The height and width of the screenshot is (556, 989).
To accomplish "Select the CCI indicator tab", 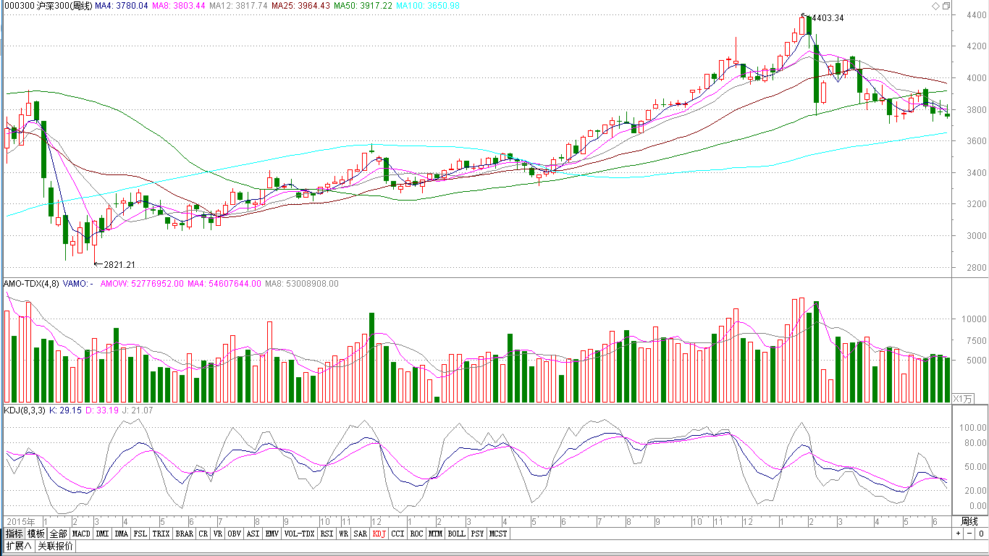I will (x=397, y=534).
